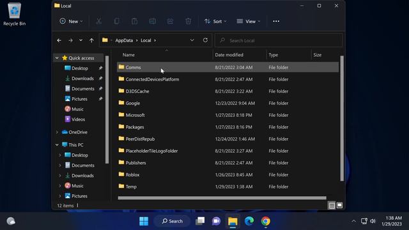Click File Explorer taskbar icon

(233, 221)
